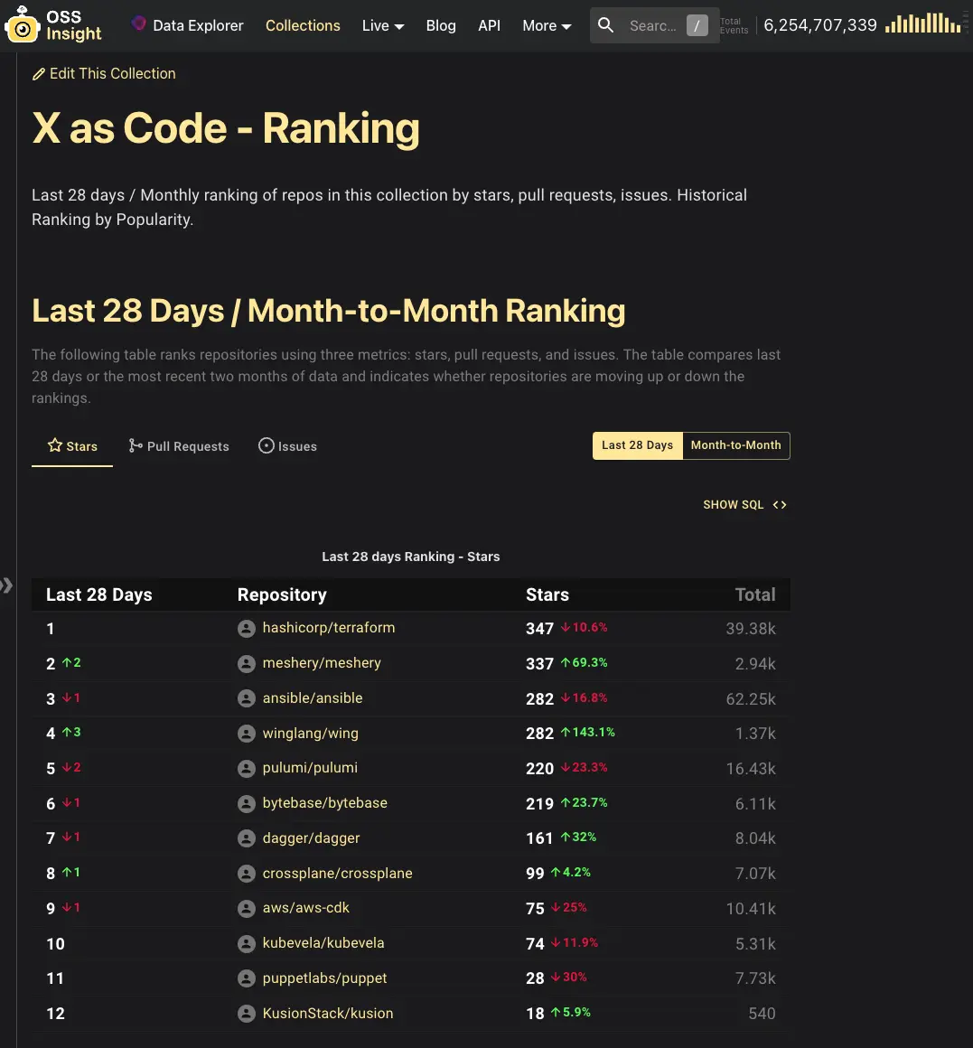This screenshot has height=1048, width=973.
Task: Switch to the Issues tab
Action: pos(287,446)
